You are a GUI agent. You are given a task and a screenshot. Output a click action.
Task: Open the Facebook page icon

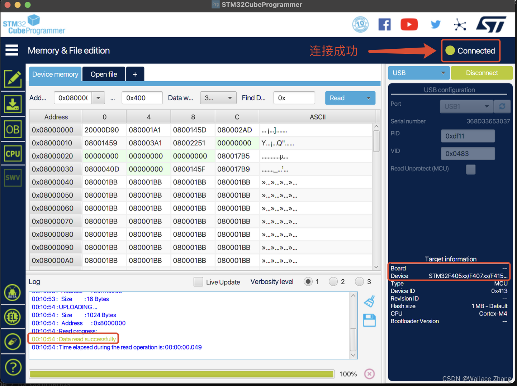pyautogui.click(x=384, y=25)
